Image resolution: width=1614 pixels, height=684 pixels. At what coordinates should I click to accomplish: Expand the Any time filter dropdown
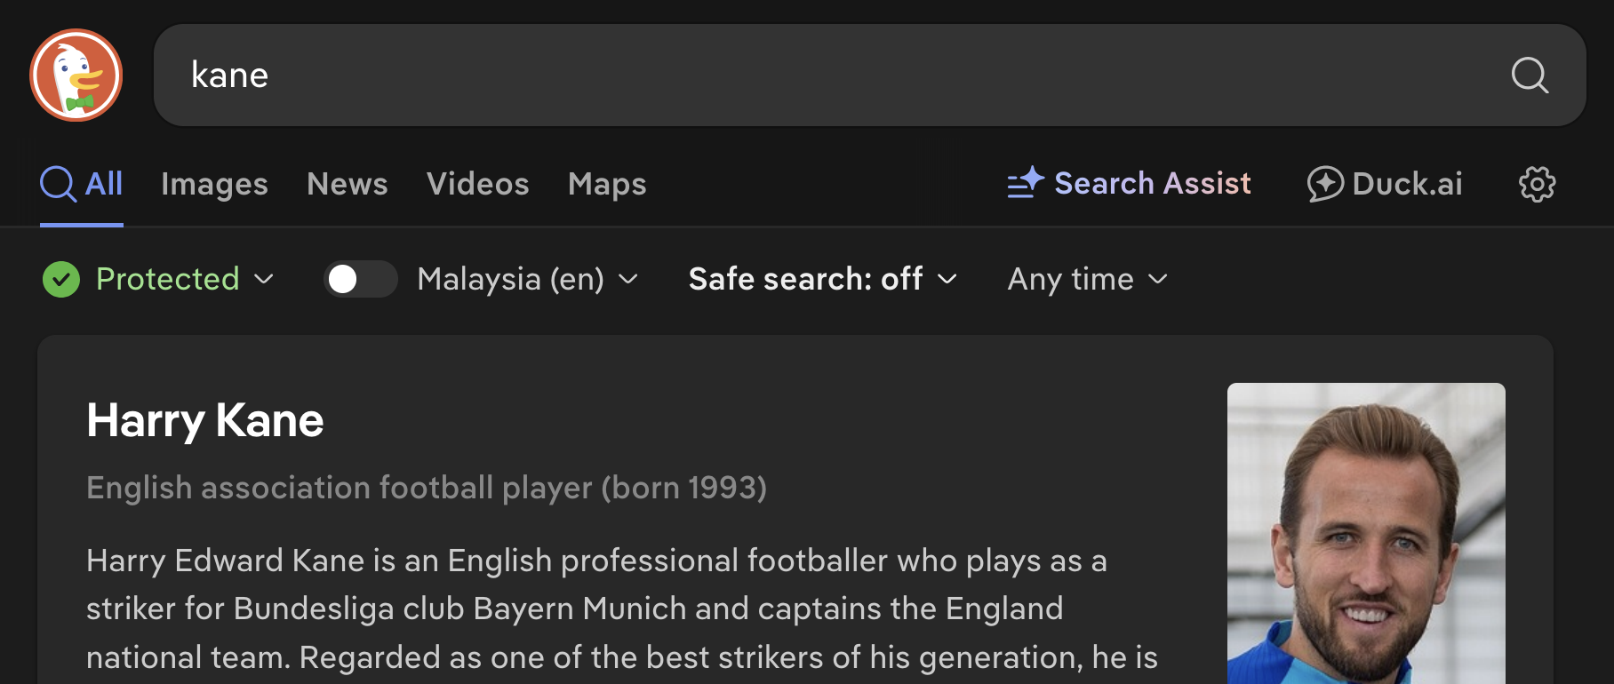[1086, 279]
